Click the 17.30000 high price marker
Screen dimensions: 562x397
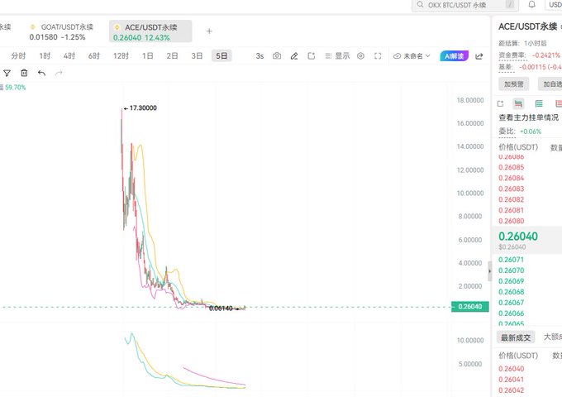[x=143, y=108]
